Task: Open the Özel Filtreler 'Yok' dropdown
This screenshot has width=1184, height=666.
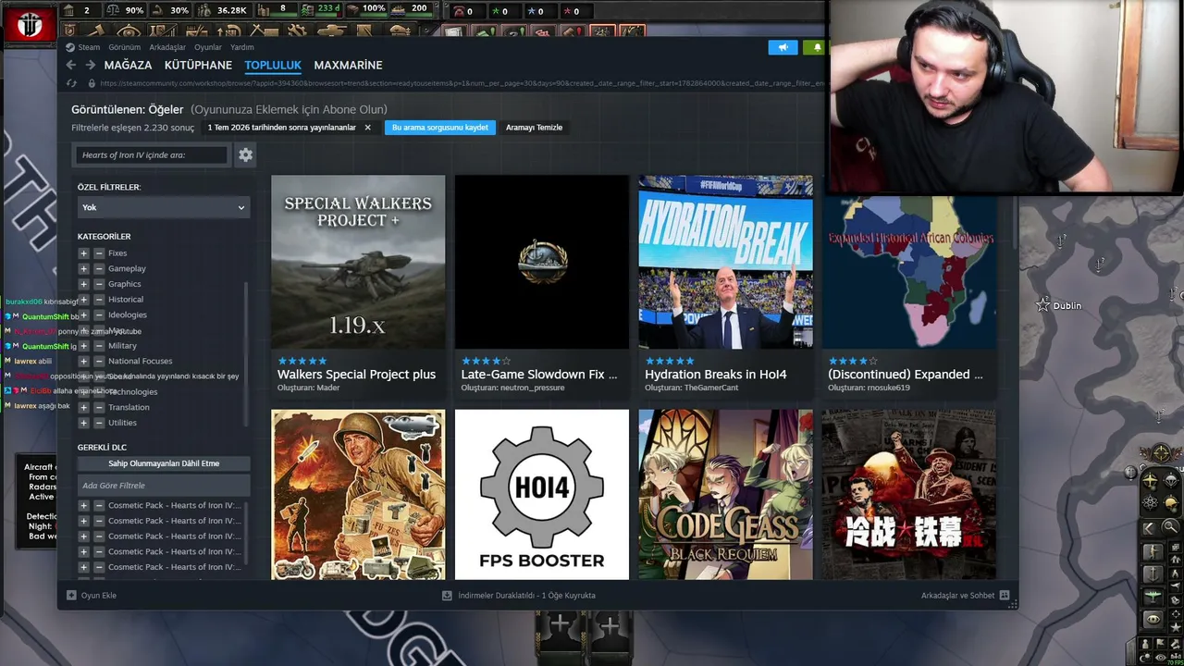Action: click(164, 207)
